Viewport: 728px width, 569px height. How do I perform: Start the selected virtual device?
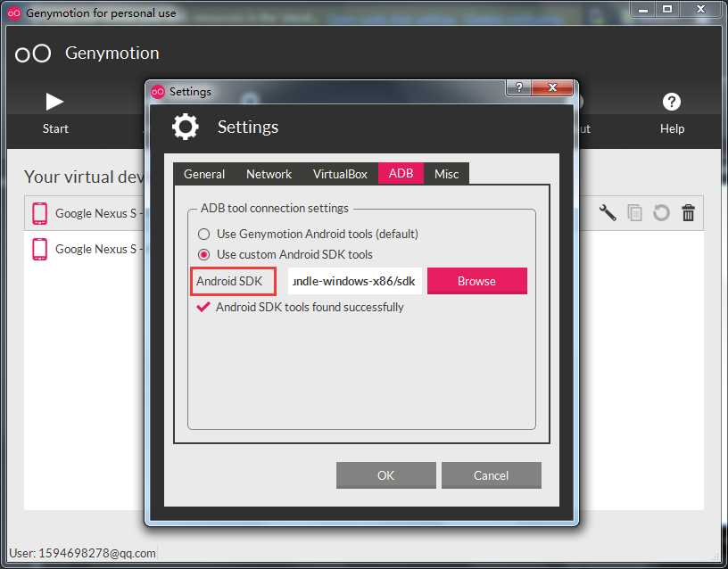tap(54, 112)
